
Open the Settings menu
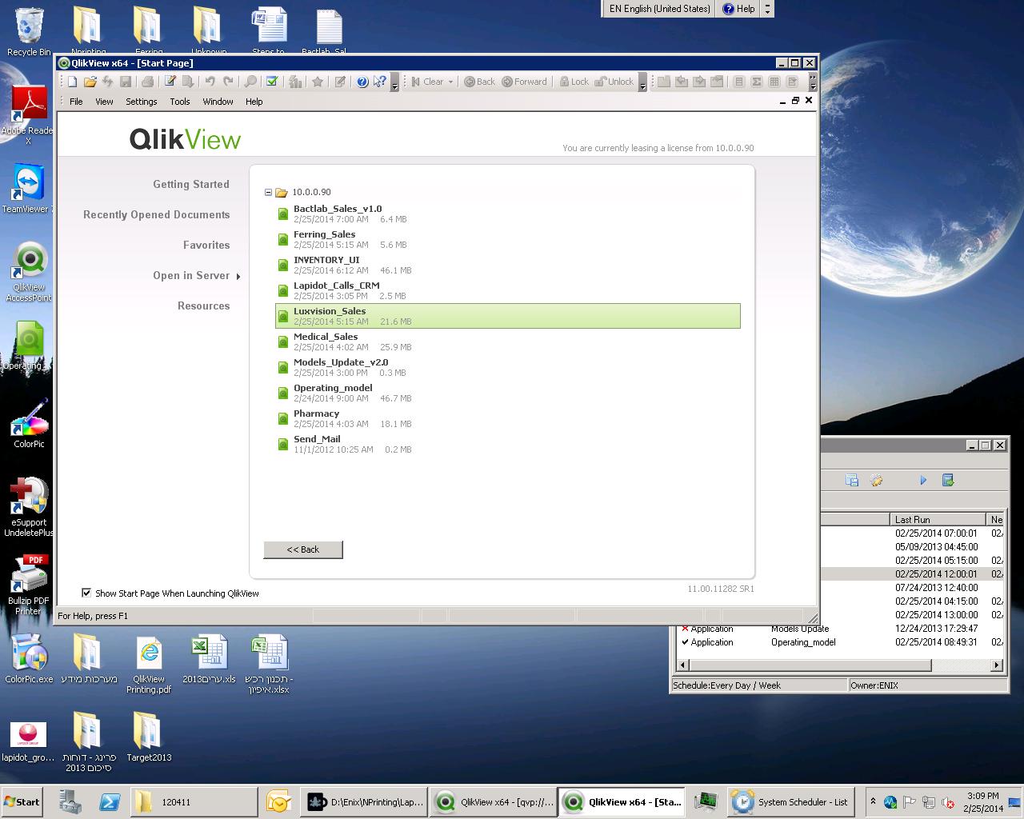pos(141,102)
